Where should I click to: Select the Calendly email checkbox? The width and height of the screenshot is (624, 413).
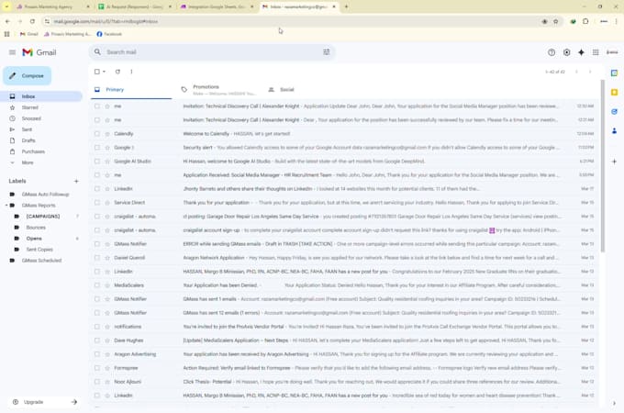pos(97,134)
